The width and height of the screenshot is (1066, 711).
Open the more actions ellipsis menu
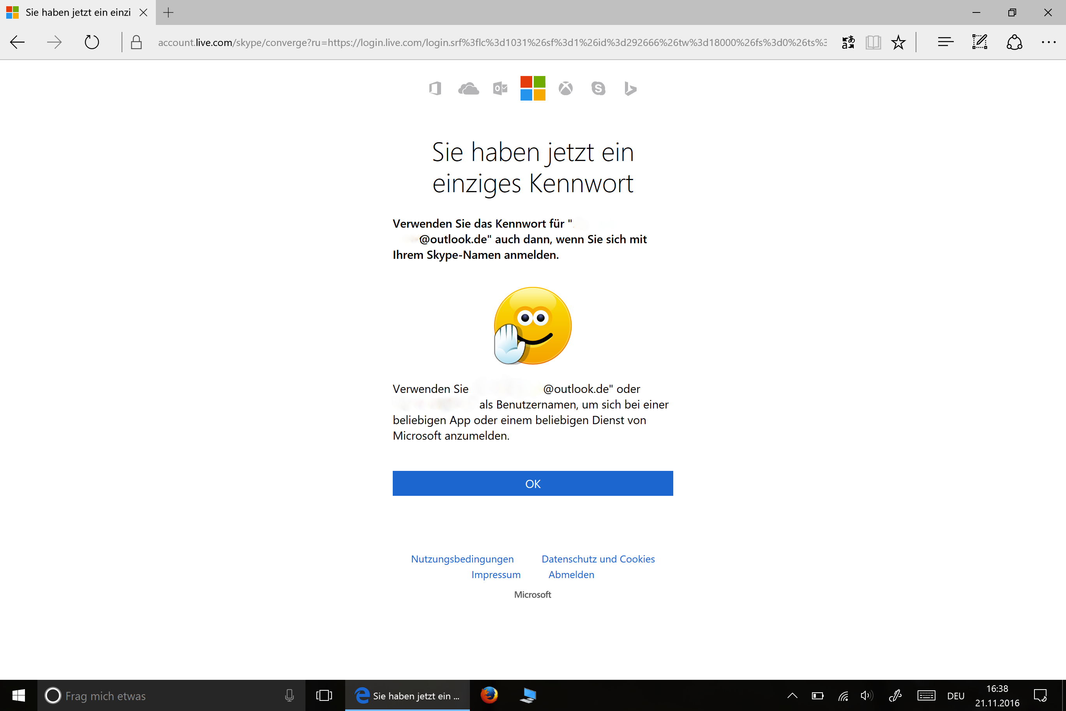click(x=1049, y=42)
